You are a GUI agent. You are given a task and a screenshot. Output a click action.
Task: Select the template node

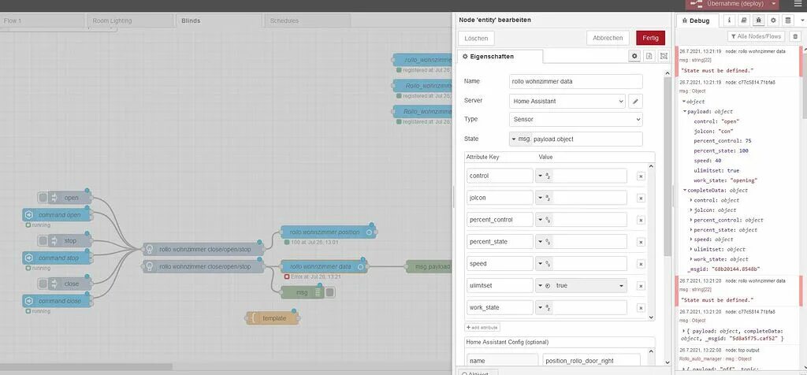272,318
